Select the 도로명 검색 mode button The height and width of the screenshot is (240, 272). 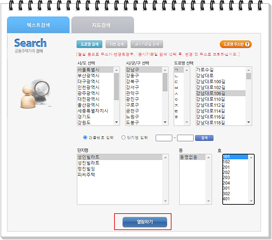pyautogui.click(x=89, y=44)
